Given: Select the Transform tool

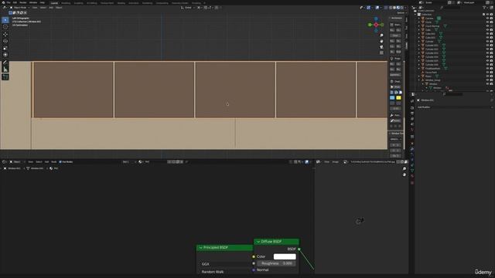Looking at the screenshot, I should [x=5, y=55].
